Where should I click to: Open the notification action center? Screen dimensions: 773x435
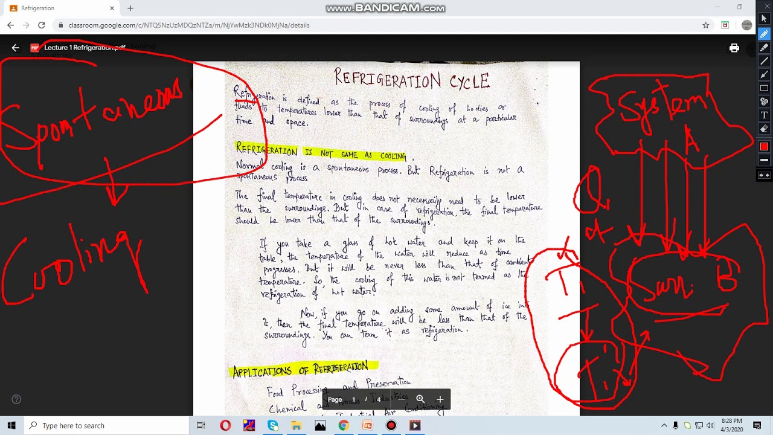point(757,425)
